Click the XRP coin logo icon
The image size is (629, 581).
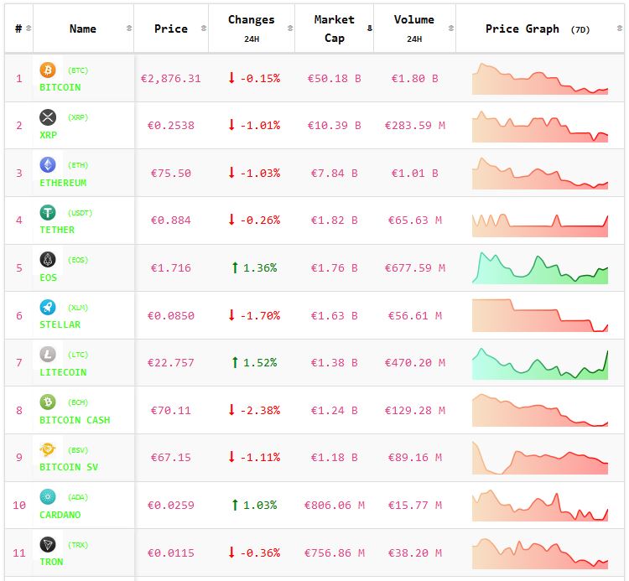click(x=48, y=117)
